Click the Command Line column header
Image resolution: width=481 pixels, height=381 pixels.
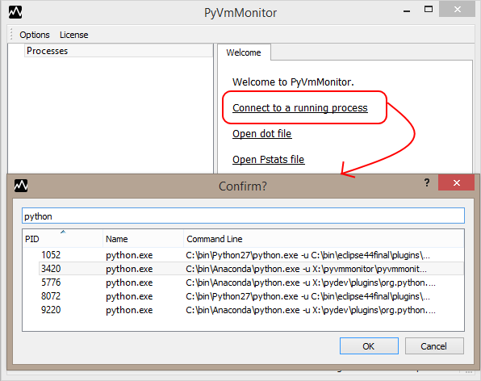coord(324,239)
